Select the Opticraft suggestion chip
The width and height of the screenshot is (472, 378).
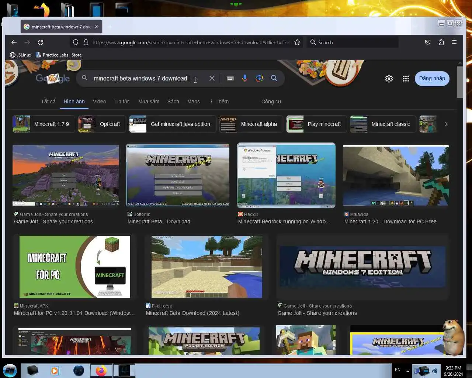102,124
